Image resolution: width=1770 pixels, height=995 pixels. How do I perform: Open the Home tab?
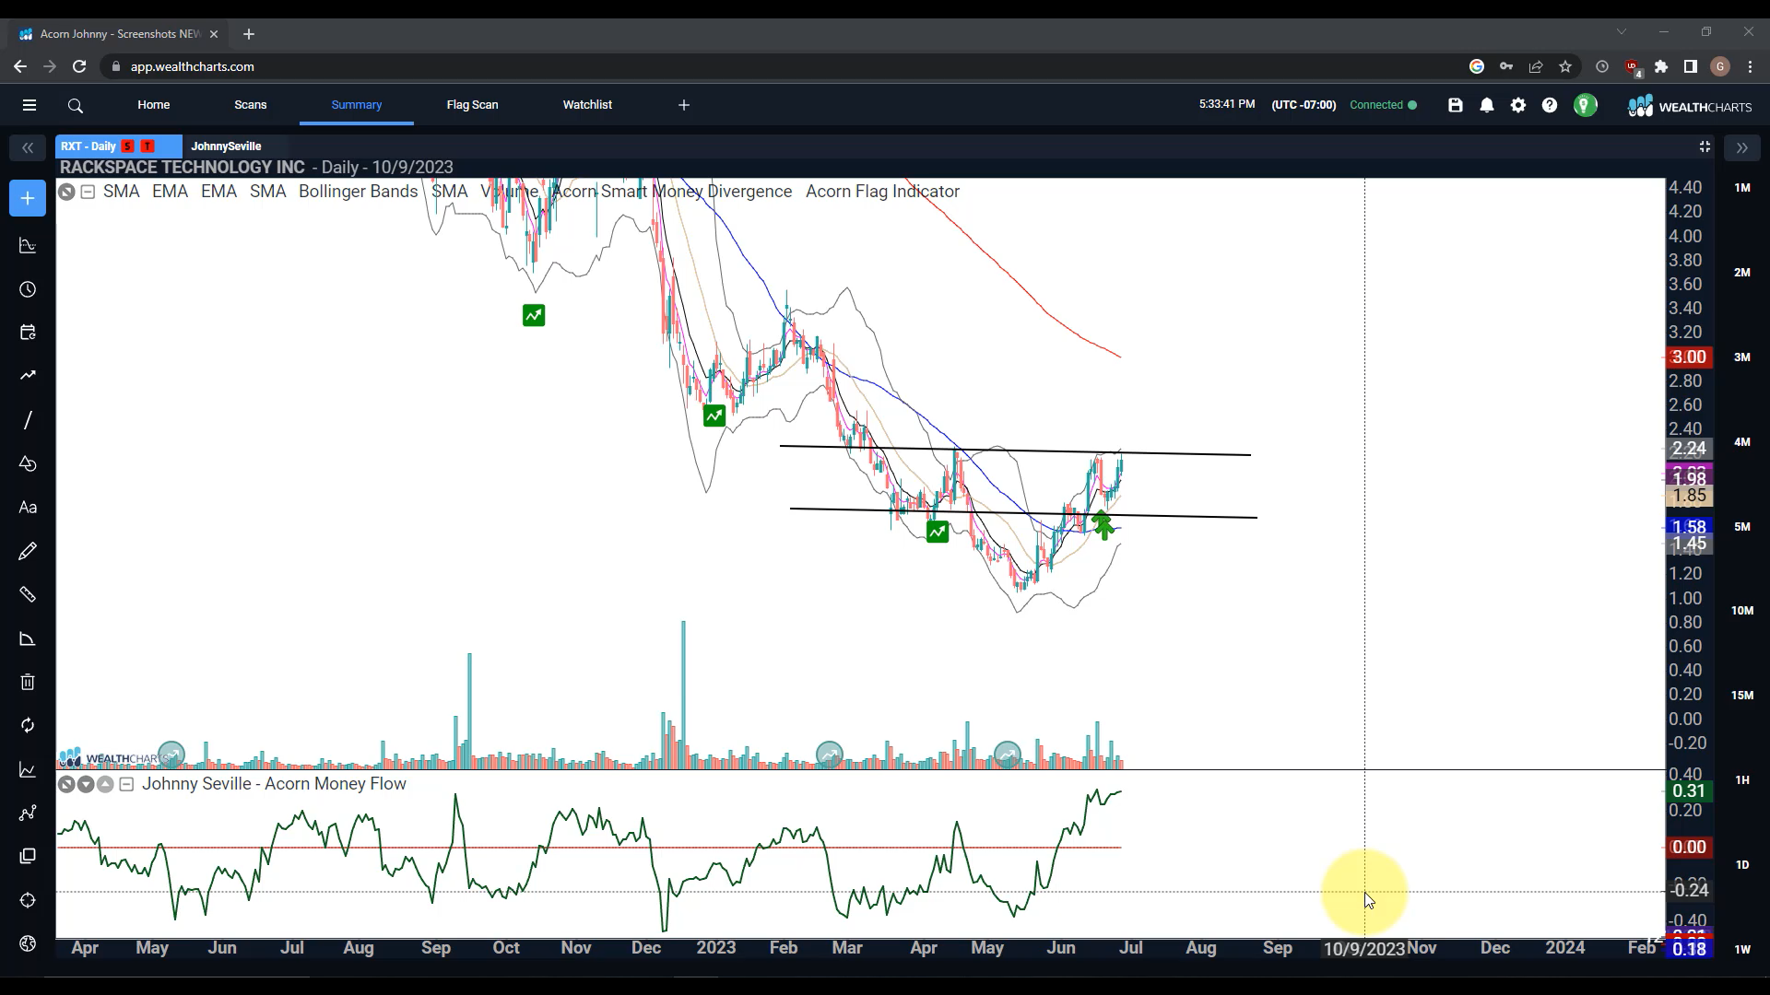[x=154, y=105]
